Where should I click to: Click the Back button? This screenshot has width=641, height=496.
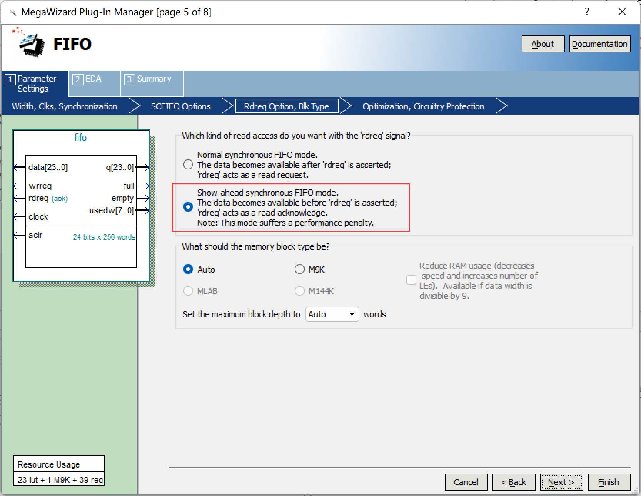(514, 482)
